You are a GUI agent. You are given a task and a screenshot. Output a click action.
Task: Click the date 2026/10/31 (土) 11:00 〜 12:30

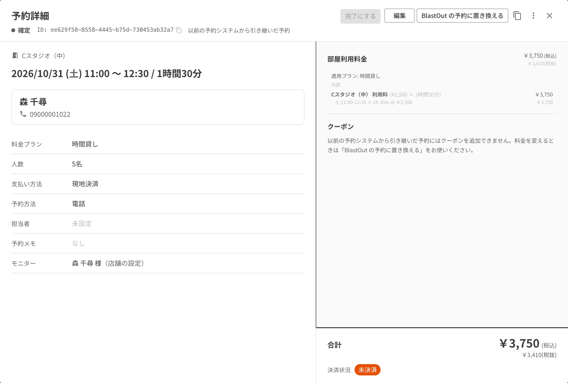coord(80,74)
